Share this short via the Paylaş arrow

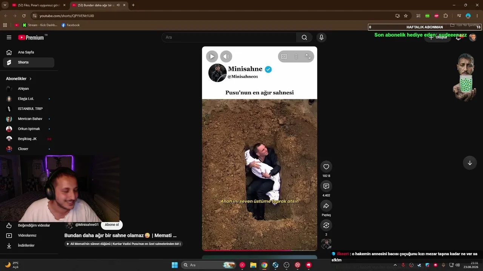point(326,206)
